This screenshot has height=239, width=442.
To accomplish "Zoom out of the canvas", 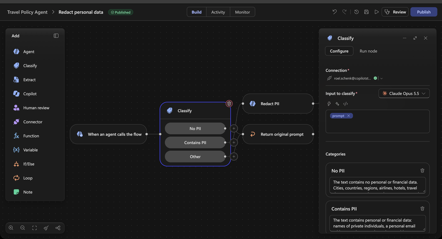I will 23,228.
